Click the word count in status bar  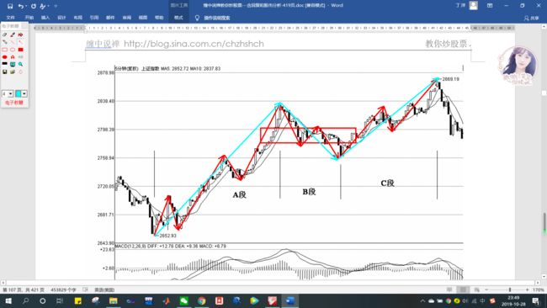(x=63, y=289)
